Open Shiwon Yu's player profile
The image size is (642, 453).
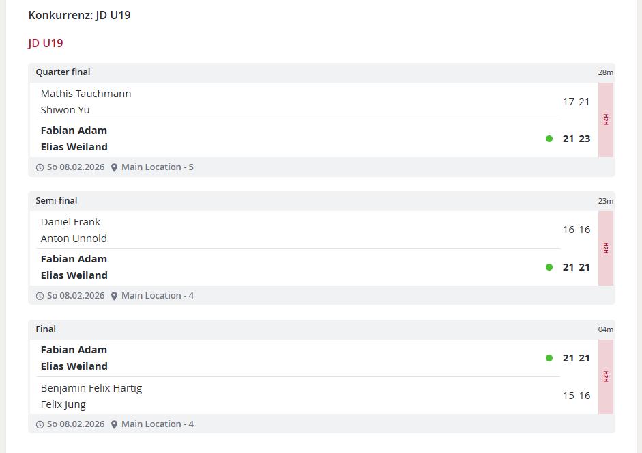[65, 110]
